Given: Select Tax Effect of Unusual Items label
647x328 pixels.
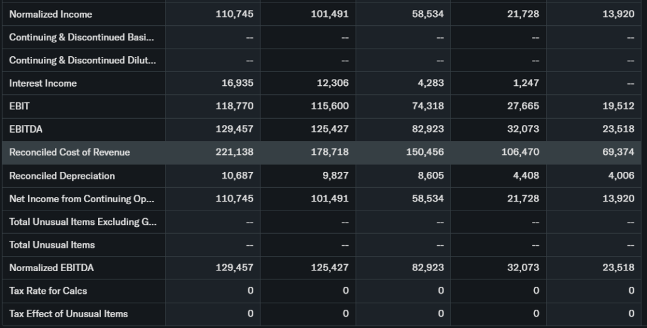Looking at the screenshot, I should click(68, 314).
